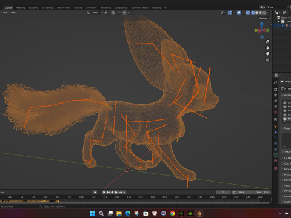Open the Material properties tab
Viewport: 291px width, 218px height.
pyautogui.click(x=276, y=160)
